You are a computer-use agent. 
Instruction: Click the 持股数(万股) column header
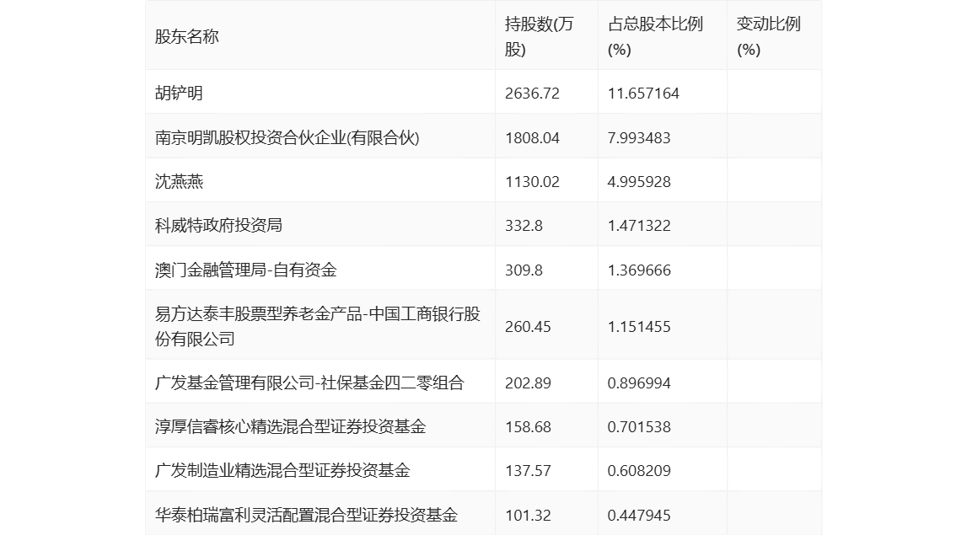[x=539, y=36]
